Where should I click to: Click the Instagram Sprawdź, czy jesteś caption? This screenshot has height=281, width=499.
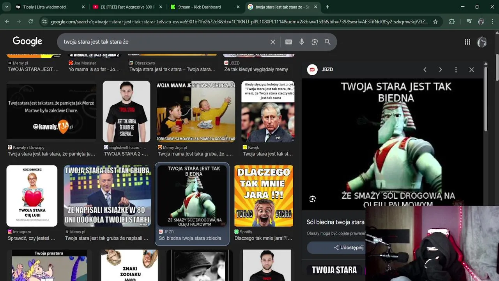pyautogui.click(x=32, y=235)
